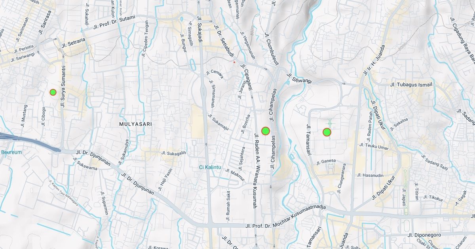Select the Ci Kalintu river label
Image resolution: width=475 pixels, height=249 pixels.
point(209,167)
